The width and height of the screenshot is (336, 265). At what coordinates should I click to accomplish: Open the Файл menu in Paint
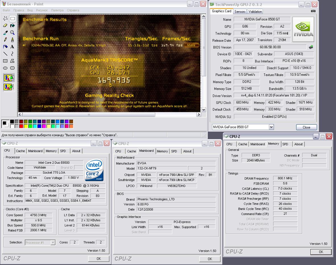[7, 10]
